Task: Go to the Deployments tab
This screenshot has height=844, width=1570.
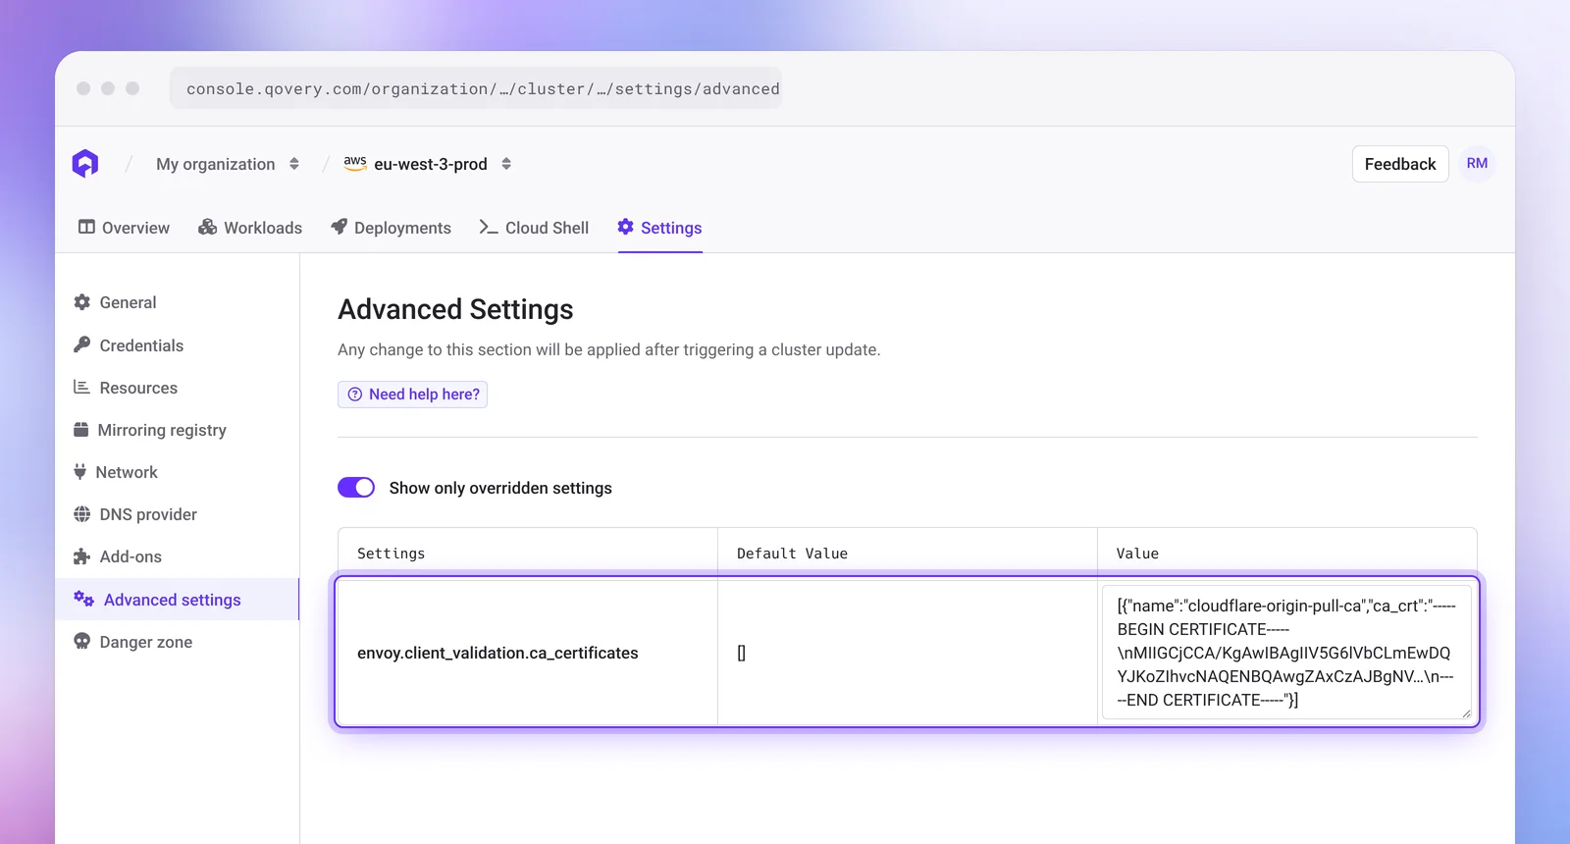Action: 391,228
